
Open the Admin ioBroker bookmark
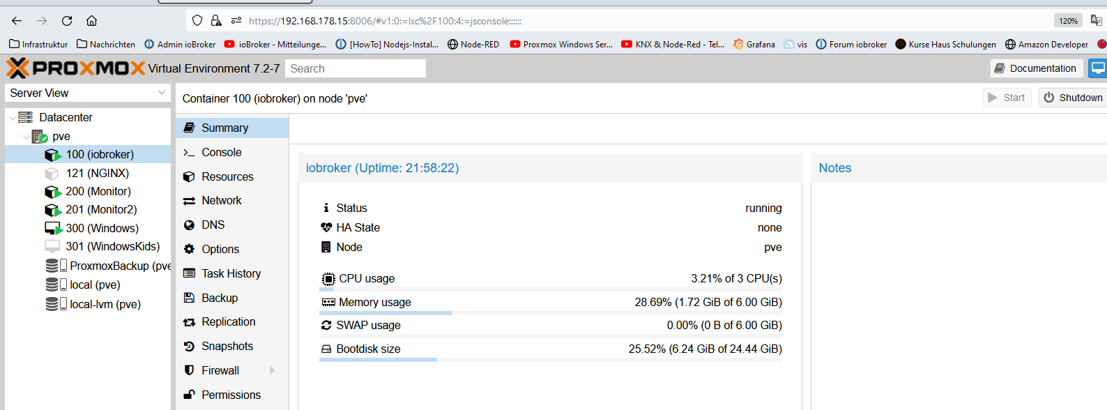180,44
